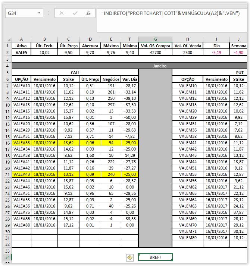Click the Enter checkmark formula icon
Image resolution: width=250 pixels, height=266 pixels.
pyautogui.click(x=75, y=13)
